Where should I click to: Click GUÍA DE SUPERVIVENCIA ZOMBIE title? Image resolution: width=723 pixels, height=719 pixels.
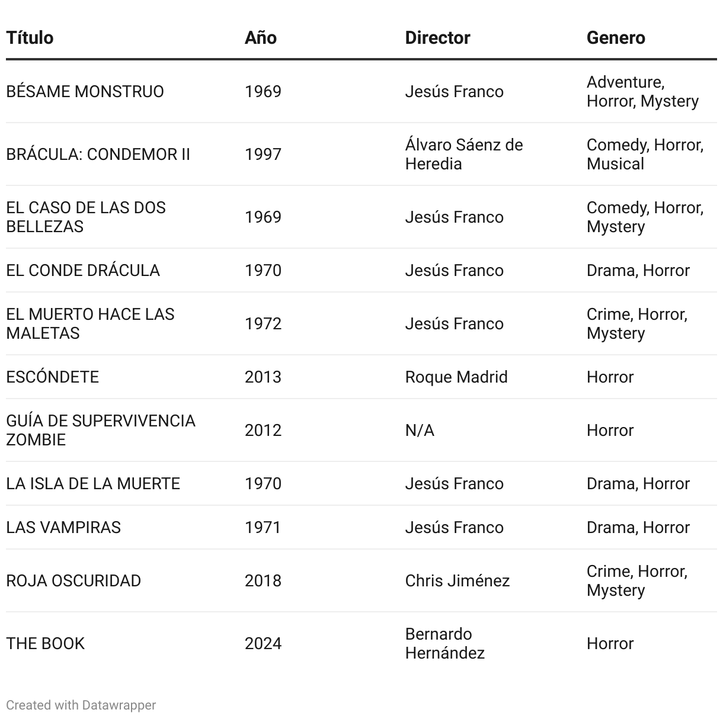(100, 431)
